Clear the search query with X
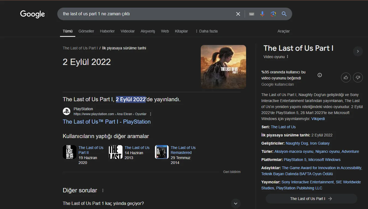This screenshot has height=209, width=368. click(238, 14)
